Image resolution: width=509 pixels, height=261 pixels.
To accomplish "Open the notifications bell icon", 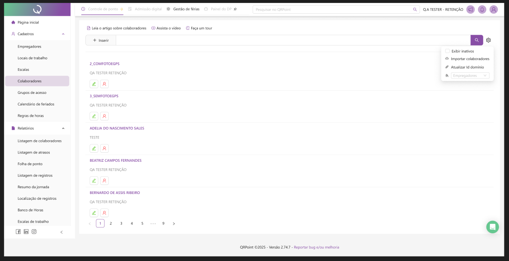I will tap(482, 10).
